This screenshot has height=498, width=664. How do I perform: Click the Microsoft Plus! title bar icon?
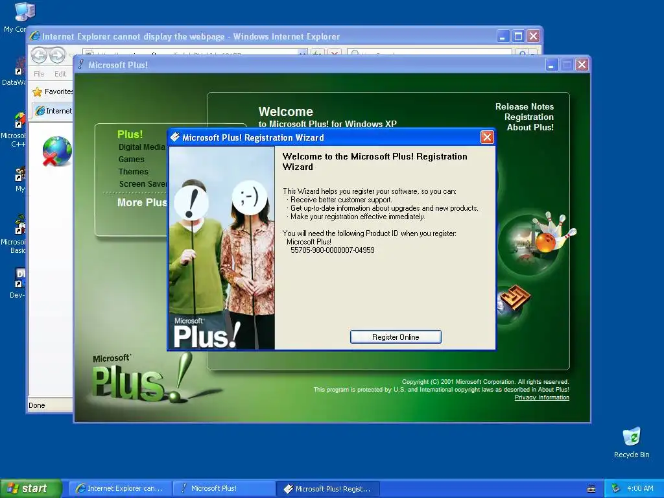coord(81,65)
